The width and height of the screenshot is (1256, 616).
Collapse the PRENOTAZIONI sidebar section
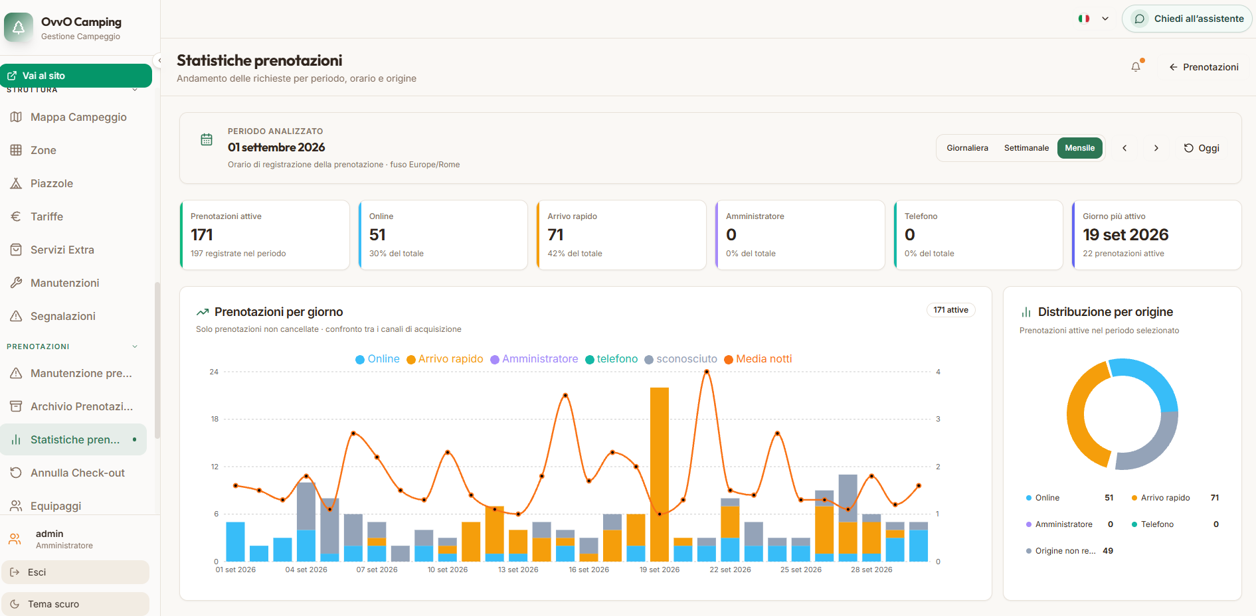click(x=135, y=346)
